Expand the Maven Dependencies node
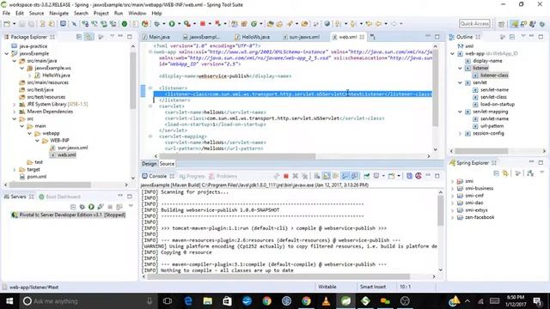Image resolution: width=550 pixels, height=309 pixels. point(15,112)
